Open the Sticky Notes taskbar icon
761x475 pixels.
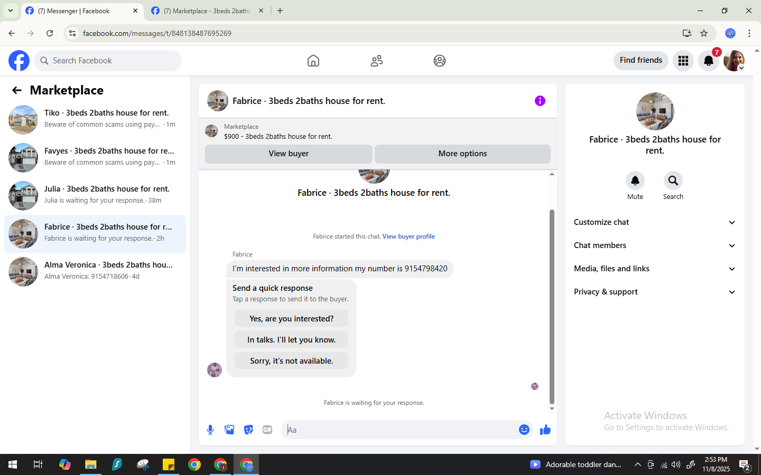tap(169, 464)
